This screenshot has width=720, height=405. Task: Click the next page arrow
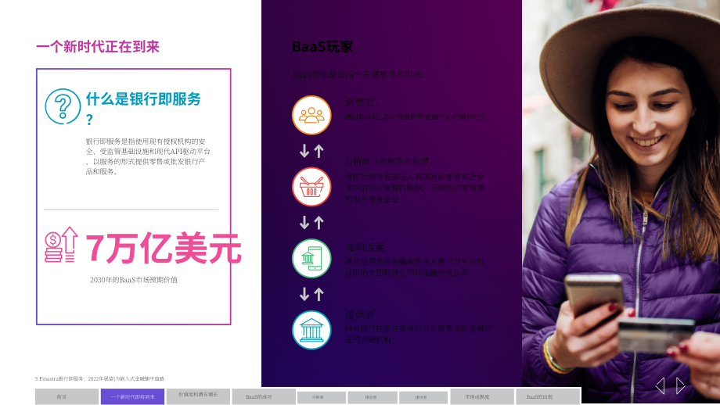coord(681,385)
